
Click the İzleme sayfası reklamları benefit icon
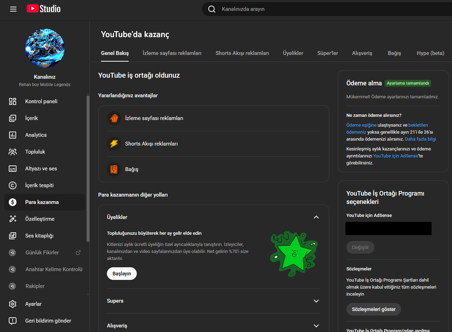pyautogui.click(x=114, y=118)
